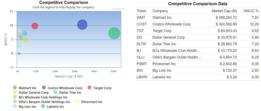Screen dimensions: 261x111
Task: Click the red Target Corp legend circle
Action: (x=90, y=88)
